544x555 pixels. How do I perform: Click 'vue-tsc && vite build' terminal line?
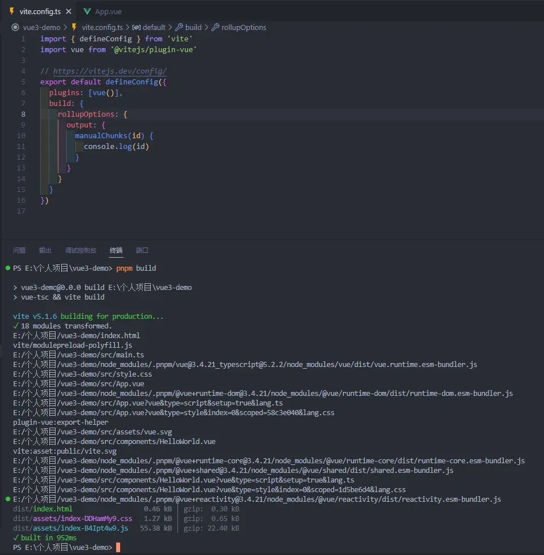tap(63, 297)
